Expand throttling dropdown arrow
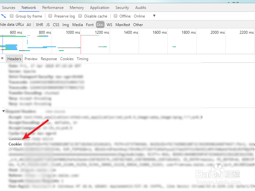 point(154,16)
